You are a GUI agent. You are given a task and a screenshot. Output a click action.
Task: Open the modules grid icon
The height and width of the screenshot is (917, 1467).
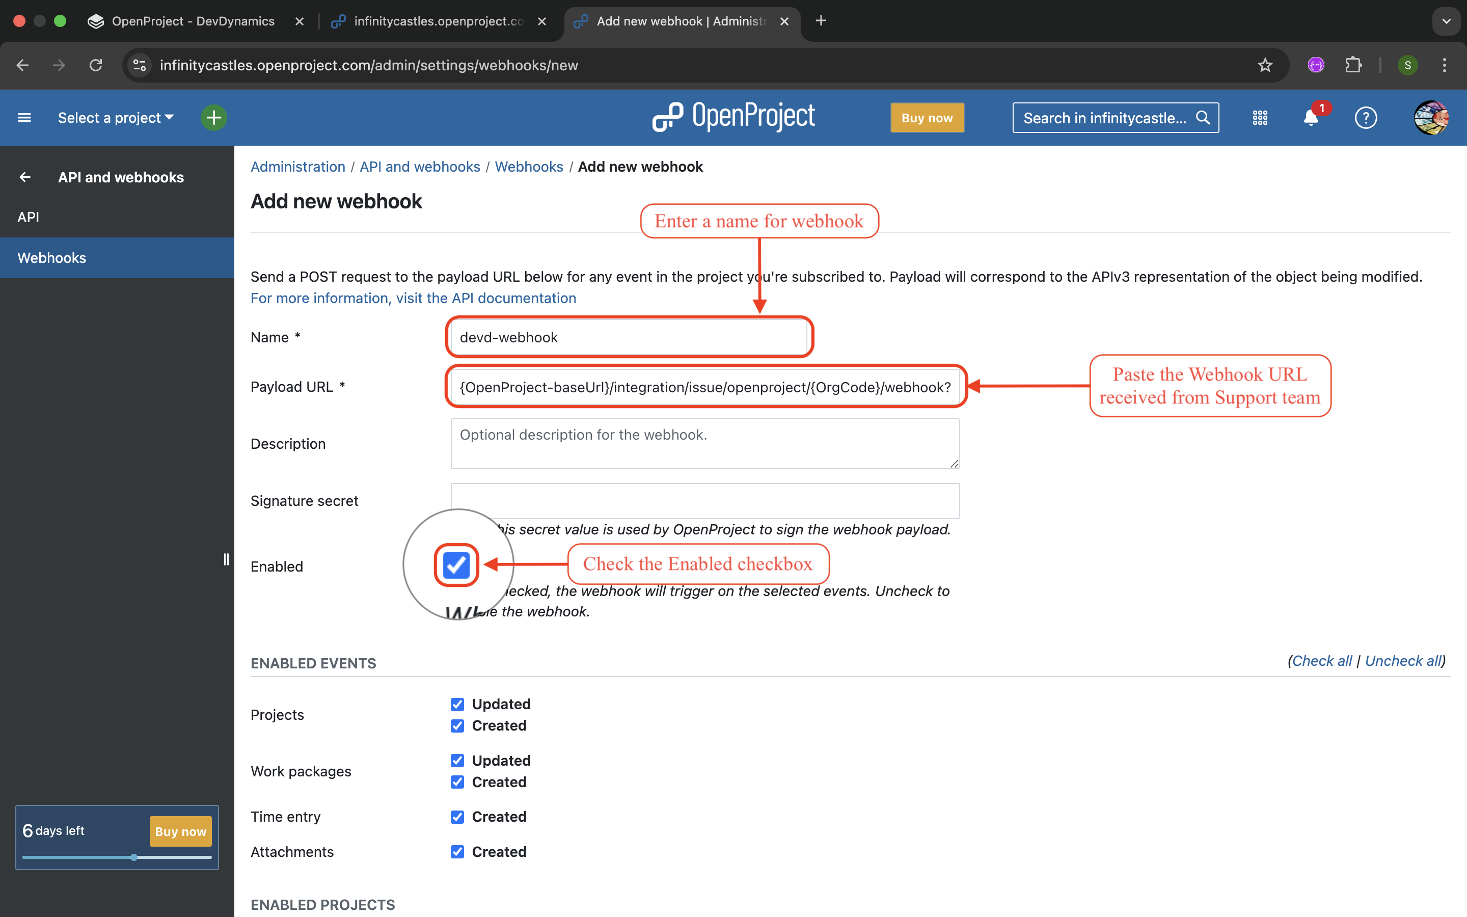1260,118
